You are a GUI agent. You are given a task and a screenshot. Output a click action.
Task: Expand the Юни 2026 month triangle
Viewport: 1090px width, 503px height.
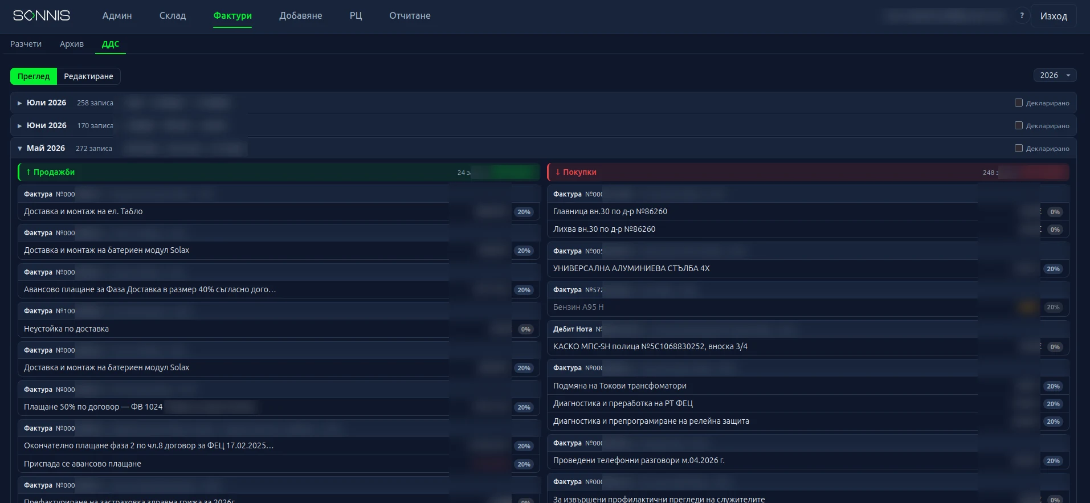[x=19, y=126]
